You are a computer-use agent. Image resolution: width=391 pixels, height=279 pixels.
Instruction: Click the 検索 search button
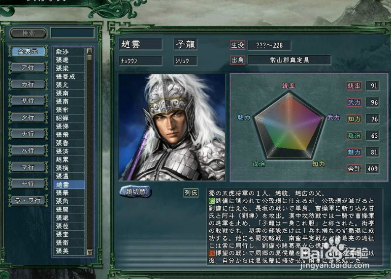click(28, 33)
